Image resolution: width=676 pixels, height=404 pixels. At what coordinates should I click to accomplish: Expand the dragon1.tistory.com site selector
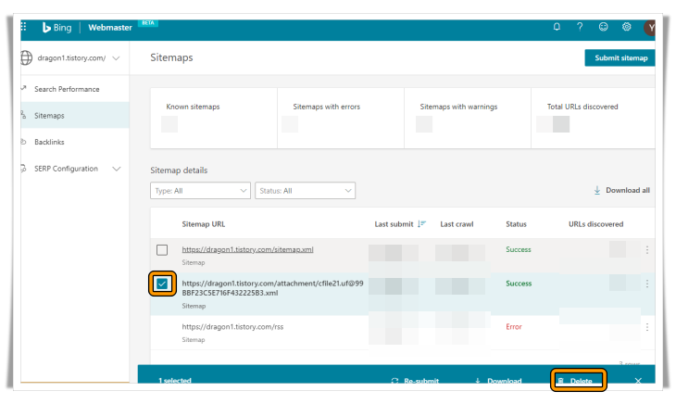click(116, 58)
